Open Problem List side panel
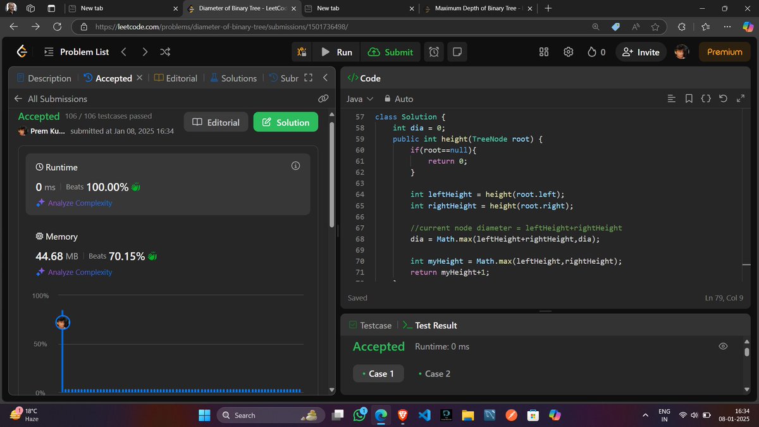Viewport: 759px width, 427px height. pos(76,52)
